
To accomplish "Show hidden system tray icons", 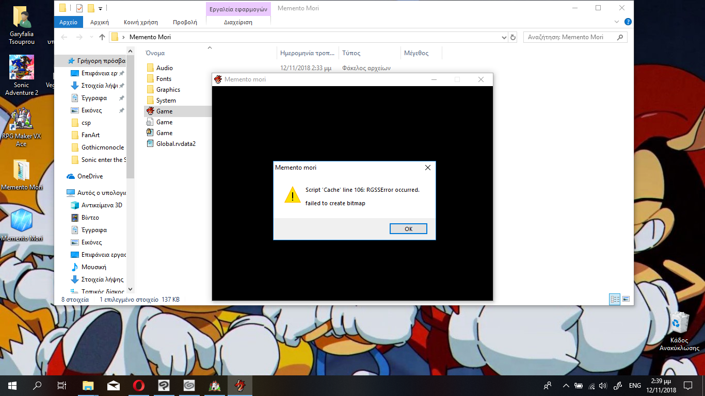I will click(x=566, y=385).
